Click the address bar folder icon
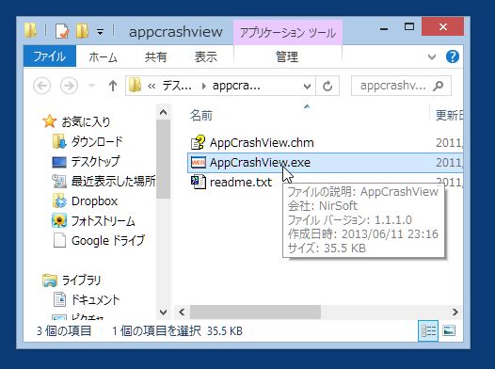Viewport: 495px width, 369px height. 135,86
